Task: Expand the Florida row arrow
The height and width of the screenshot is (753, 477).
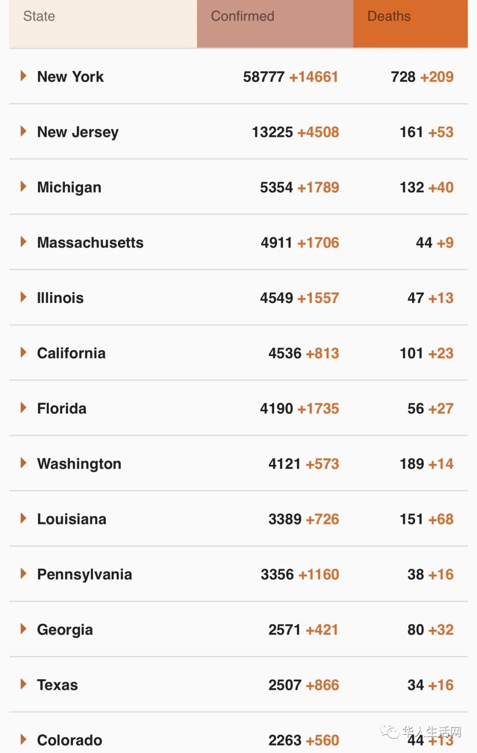Action: [23, 408]
